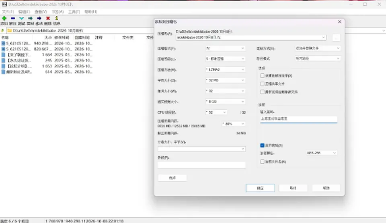
Task: Click the yellow Info (信息) toolbar icon
Action: (x=57, y=18)
